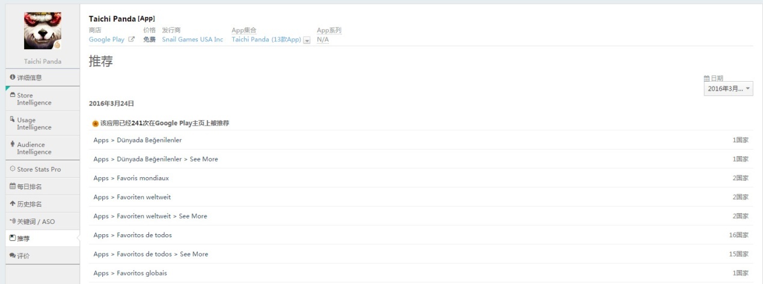
Task: Select row Apps > Favoritos globais
Action: [421, 273]
